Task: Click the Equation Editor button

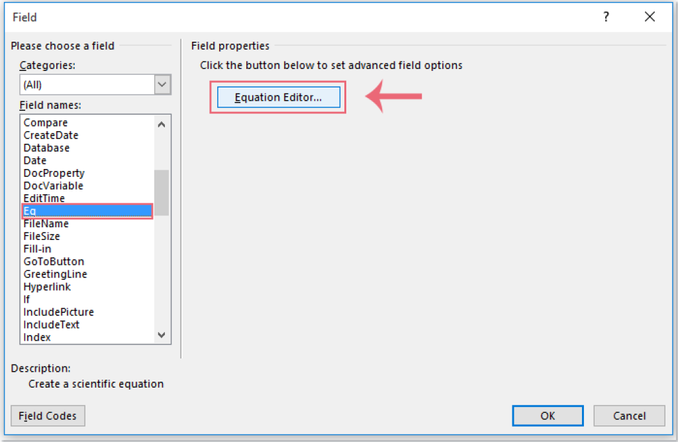Action: pyautogui.click(x=277, y=97)
